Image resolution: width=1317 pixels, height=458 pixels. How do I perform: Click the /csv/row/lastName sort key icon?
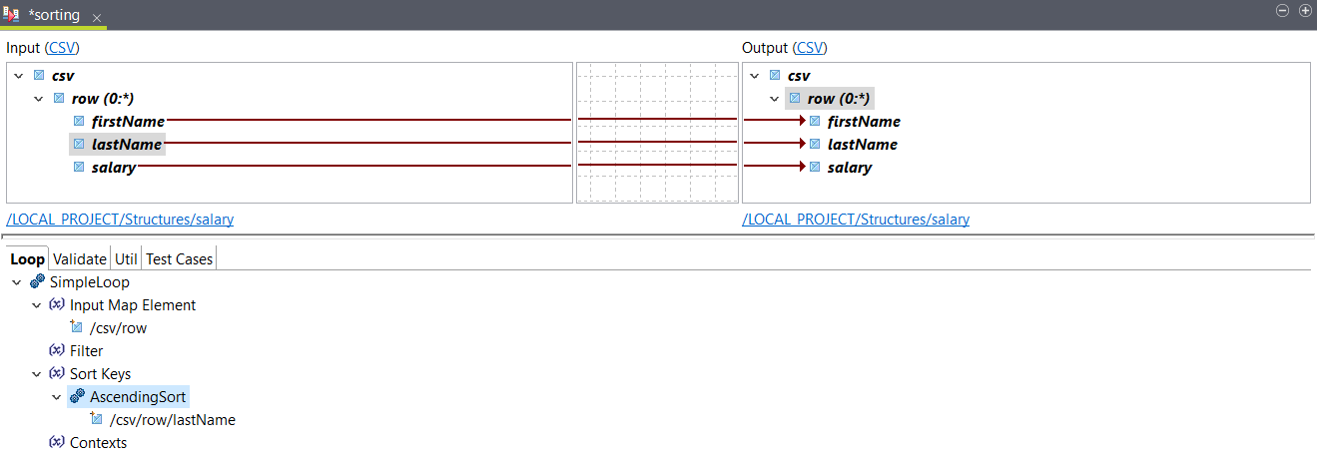(97, 420)
